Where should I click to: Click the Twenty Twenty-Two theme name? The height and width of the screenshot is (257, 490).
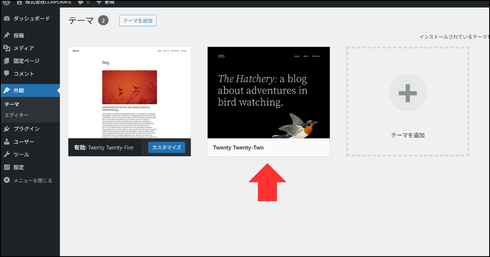(x=238, y=148)
